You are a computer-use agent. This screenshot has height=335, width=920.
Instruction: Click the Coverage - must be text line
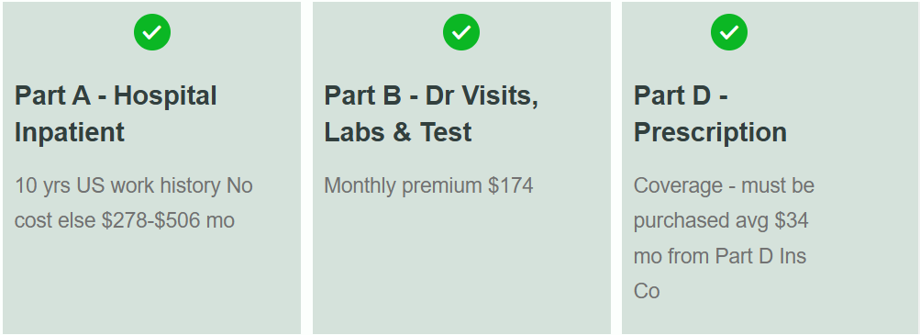tap(724, 186)
